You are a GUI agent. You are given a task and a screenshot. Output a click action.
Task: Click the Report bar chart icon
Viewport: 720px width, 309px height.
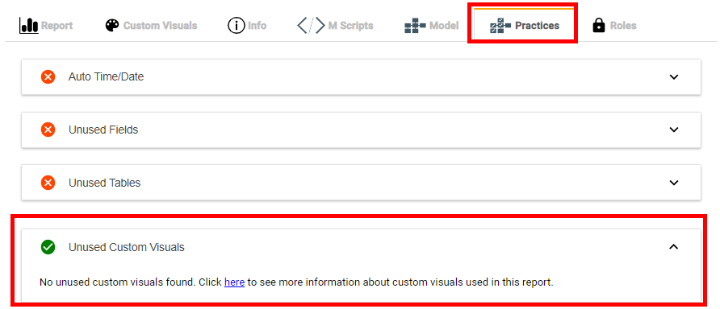(x=29, y=26)
